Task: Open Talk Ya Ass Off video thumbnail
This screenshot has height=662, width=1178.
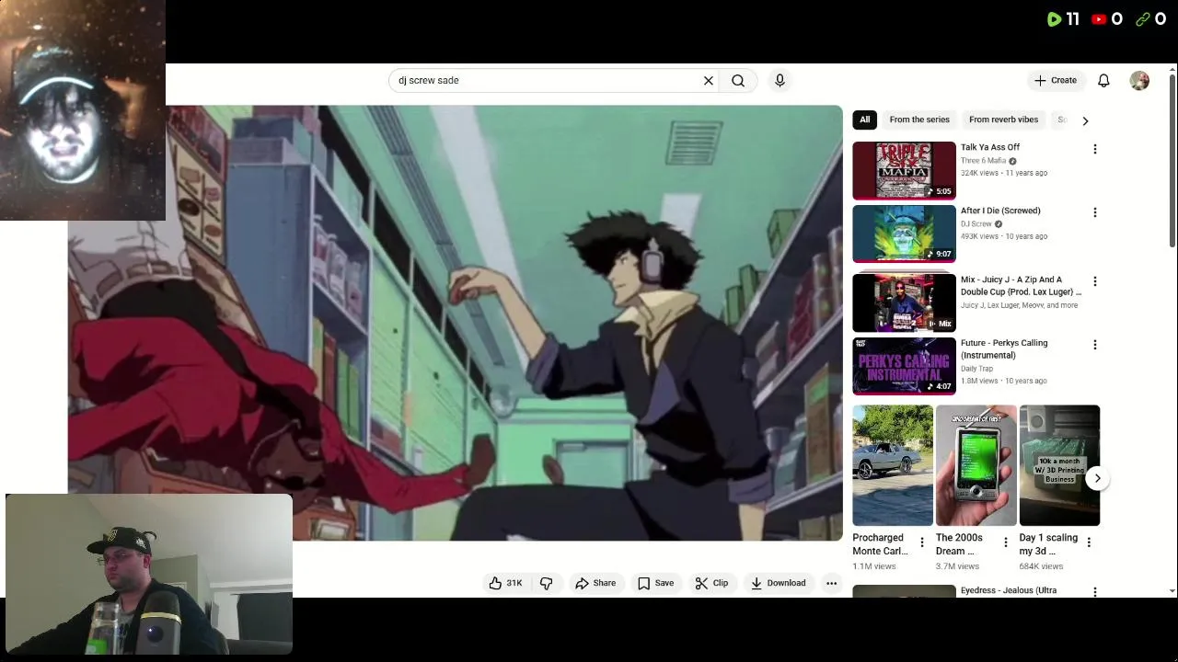Action: point(904,170)
